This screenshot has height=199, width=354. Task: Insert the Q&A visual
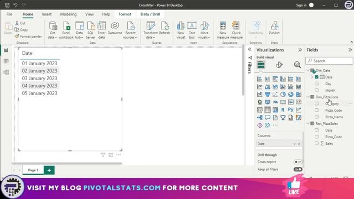point(267,118)
